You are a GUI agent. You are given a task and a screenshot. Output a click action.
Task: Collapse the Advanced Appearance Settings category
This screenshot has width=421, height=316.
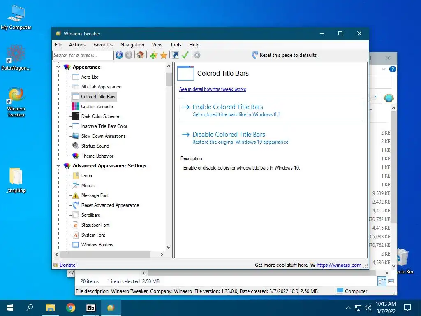click(58, 166)
